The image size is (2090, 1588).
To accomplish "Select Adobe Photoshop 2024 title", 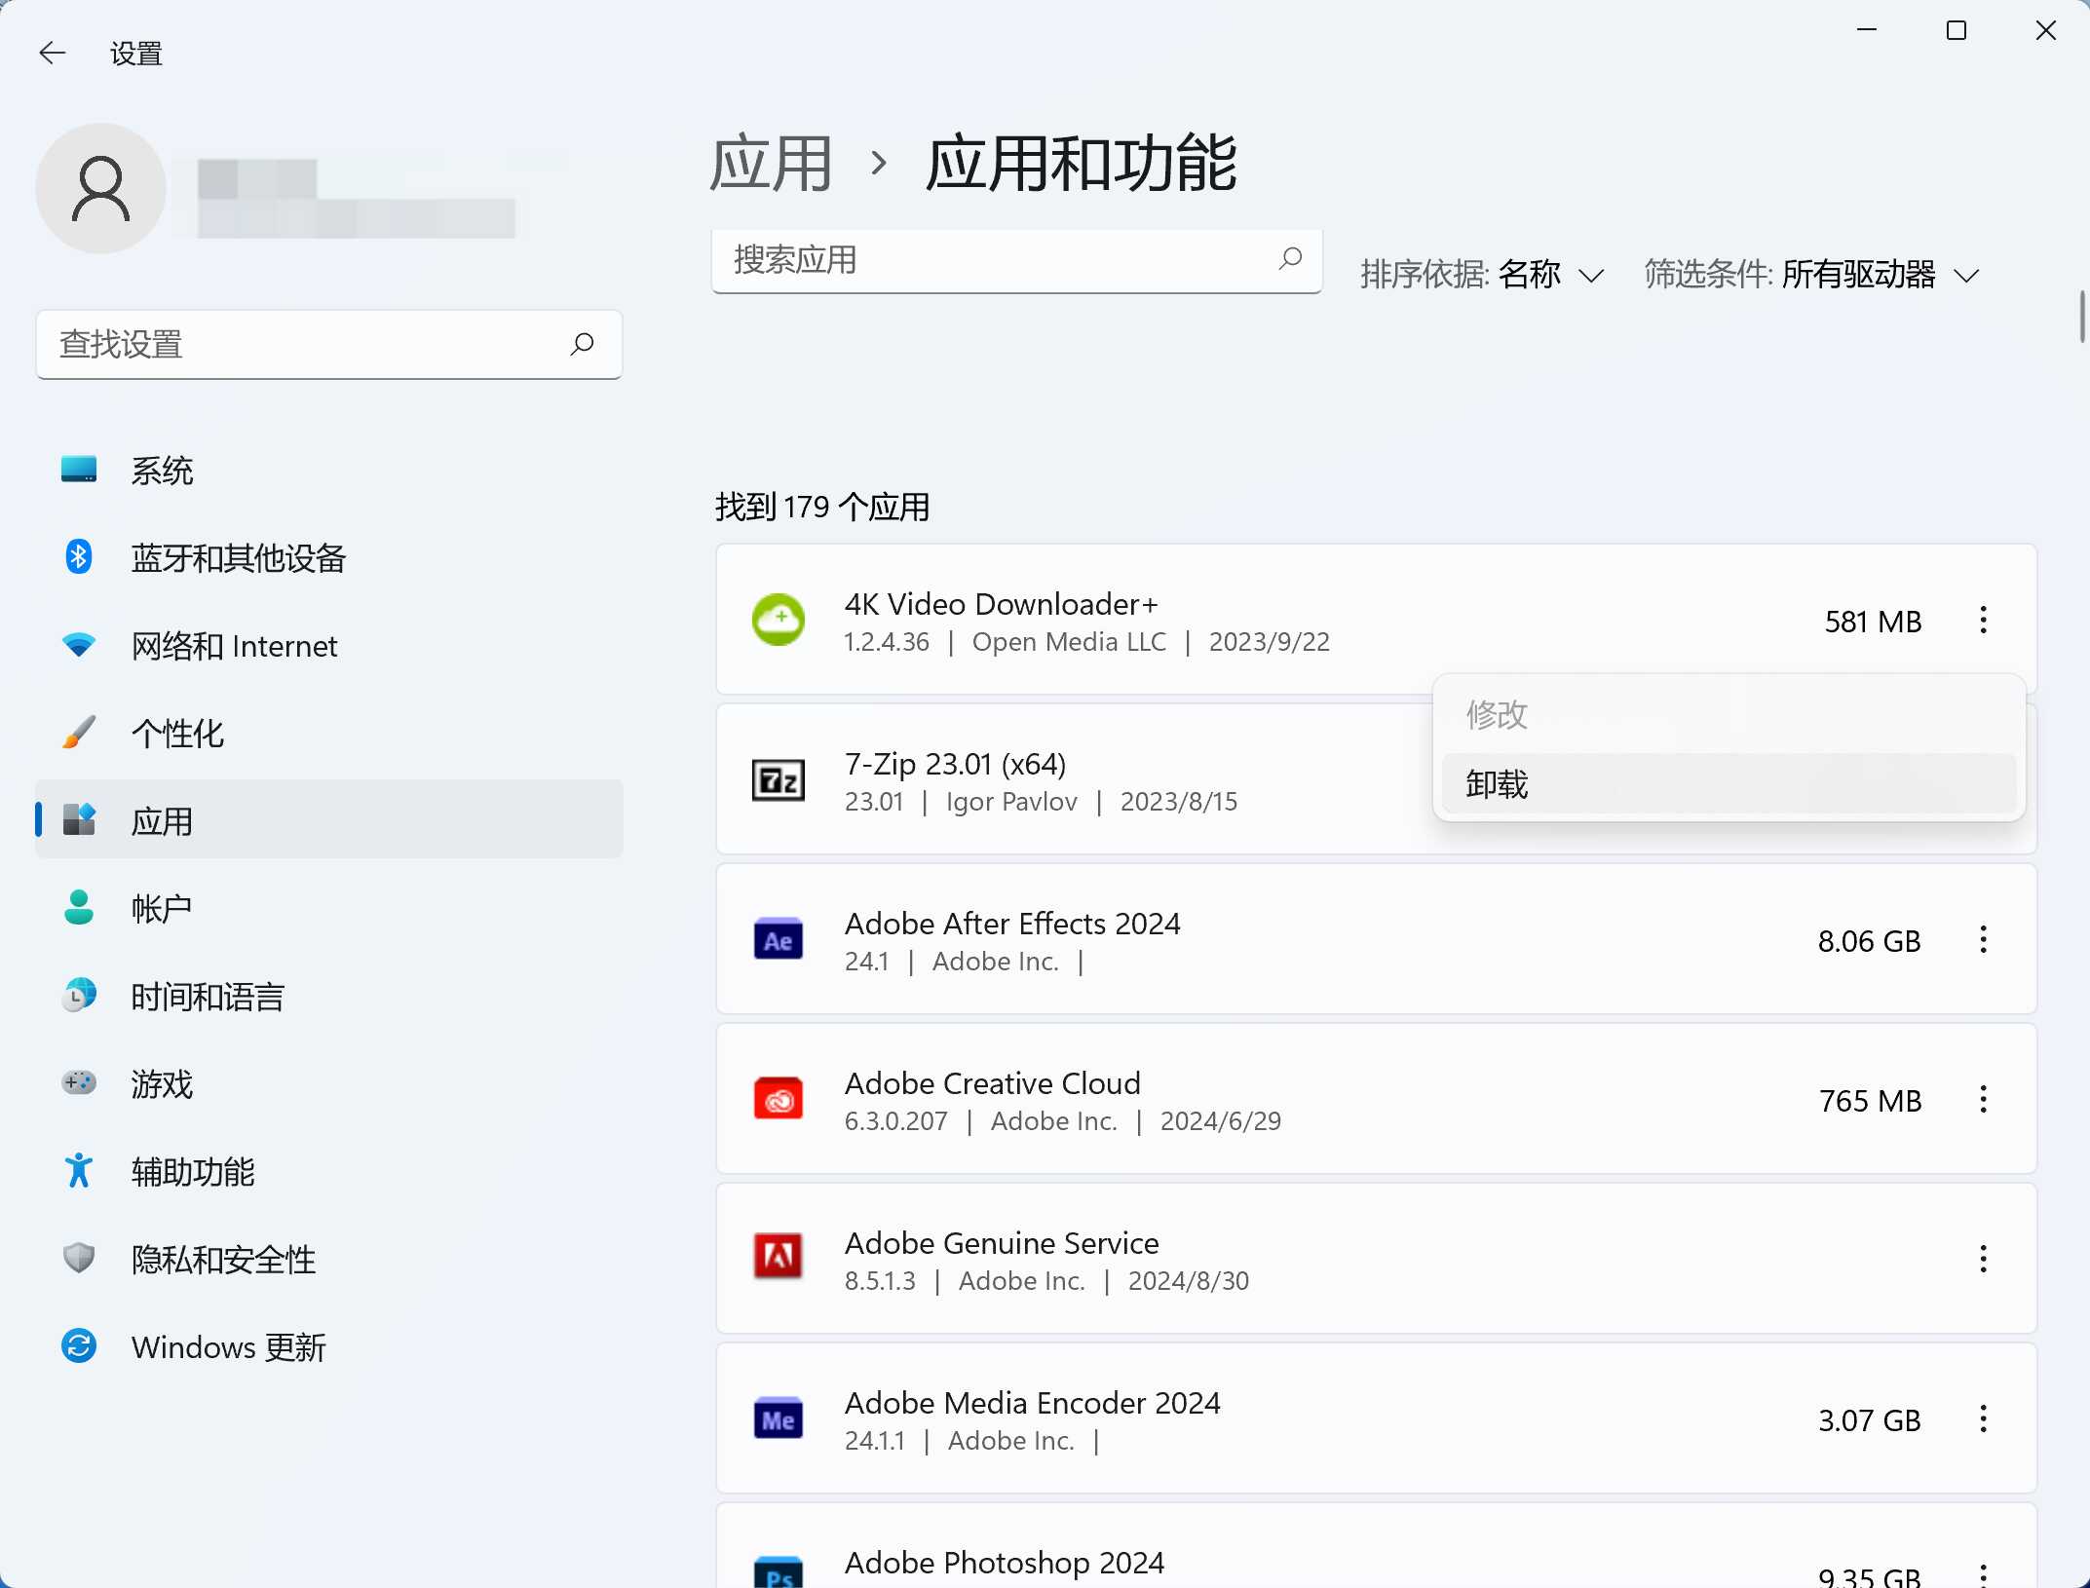I will pyautogui.click(x=1004, y=1563).
